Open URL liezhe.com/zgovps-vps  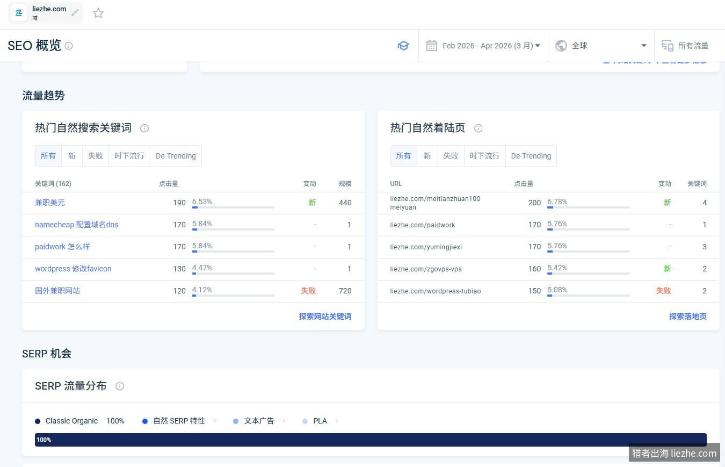[x=426, y=269]
